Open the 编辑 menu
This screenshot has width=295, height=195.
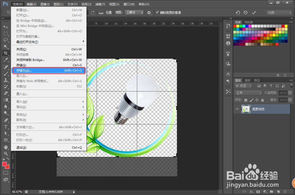32,4
